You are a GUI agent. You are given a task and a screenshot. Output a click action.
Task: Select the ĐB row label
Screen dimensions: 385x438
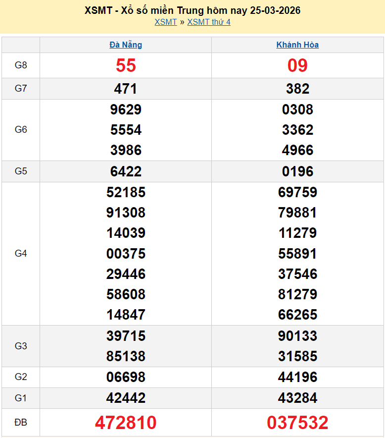[x=21, y=423]
